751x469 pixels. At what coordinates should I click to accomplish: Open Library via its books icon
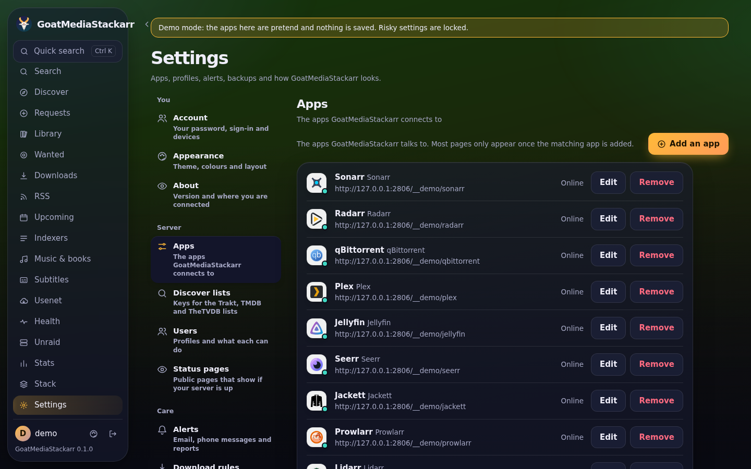pyautogui.click(x=23, y=134)
